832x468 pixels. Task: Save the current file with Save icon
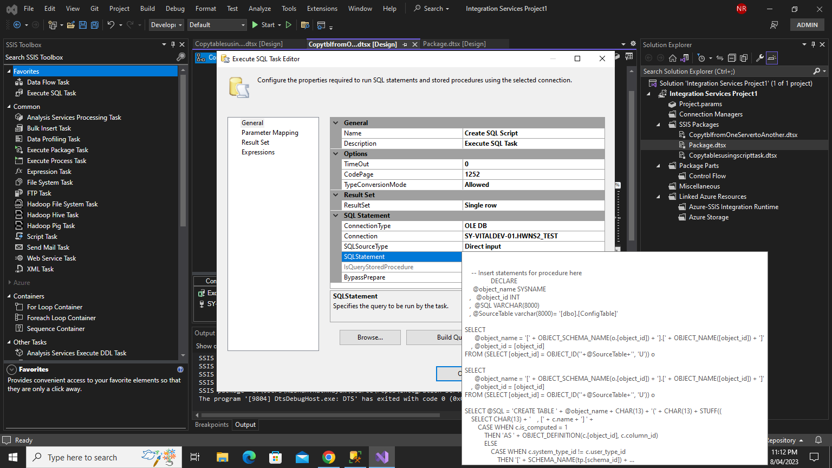[x=83, y=25]
